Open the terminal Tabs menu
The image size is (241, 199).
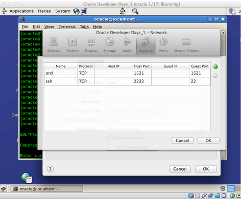point(84,27)
